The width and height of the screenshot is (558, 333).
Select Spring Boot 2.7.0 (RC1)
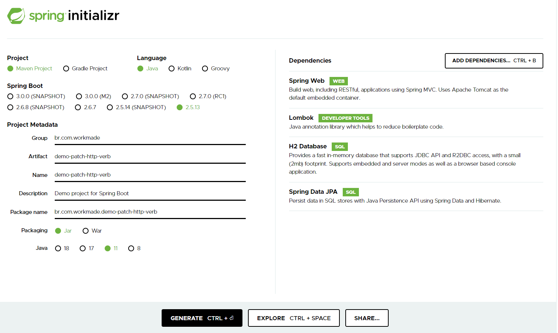tap(208, 96)
